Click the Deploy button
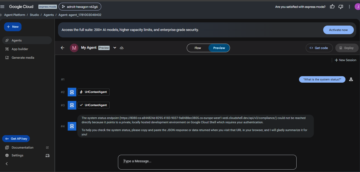This screenshot has width=360, height=172. click(347, 48)
